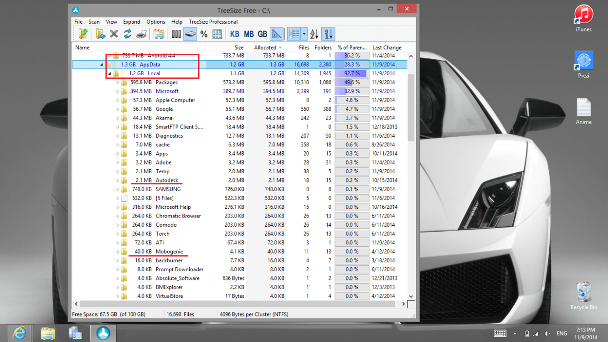Click Local 92.7 % parent bar
This screenshot has height=342, width=608.
tap(351, 73)
